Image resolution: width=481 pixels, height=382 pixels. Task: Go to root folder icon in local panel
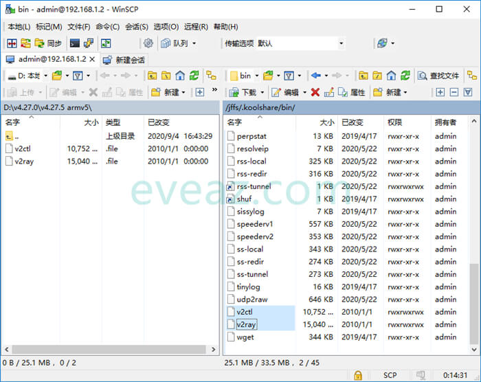[x=166, y=76]
